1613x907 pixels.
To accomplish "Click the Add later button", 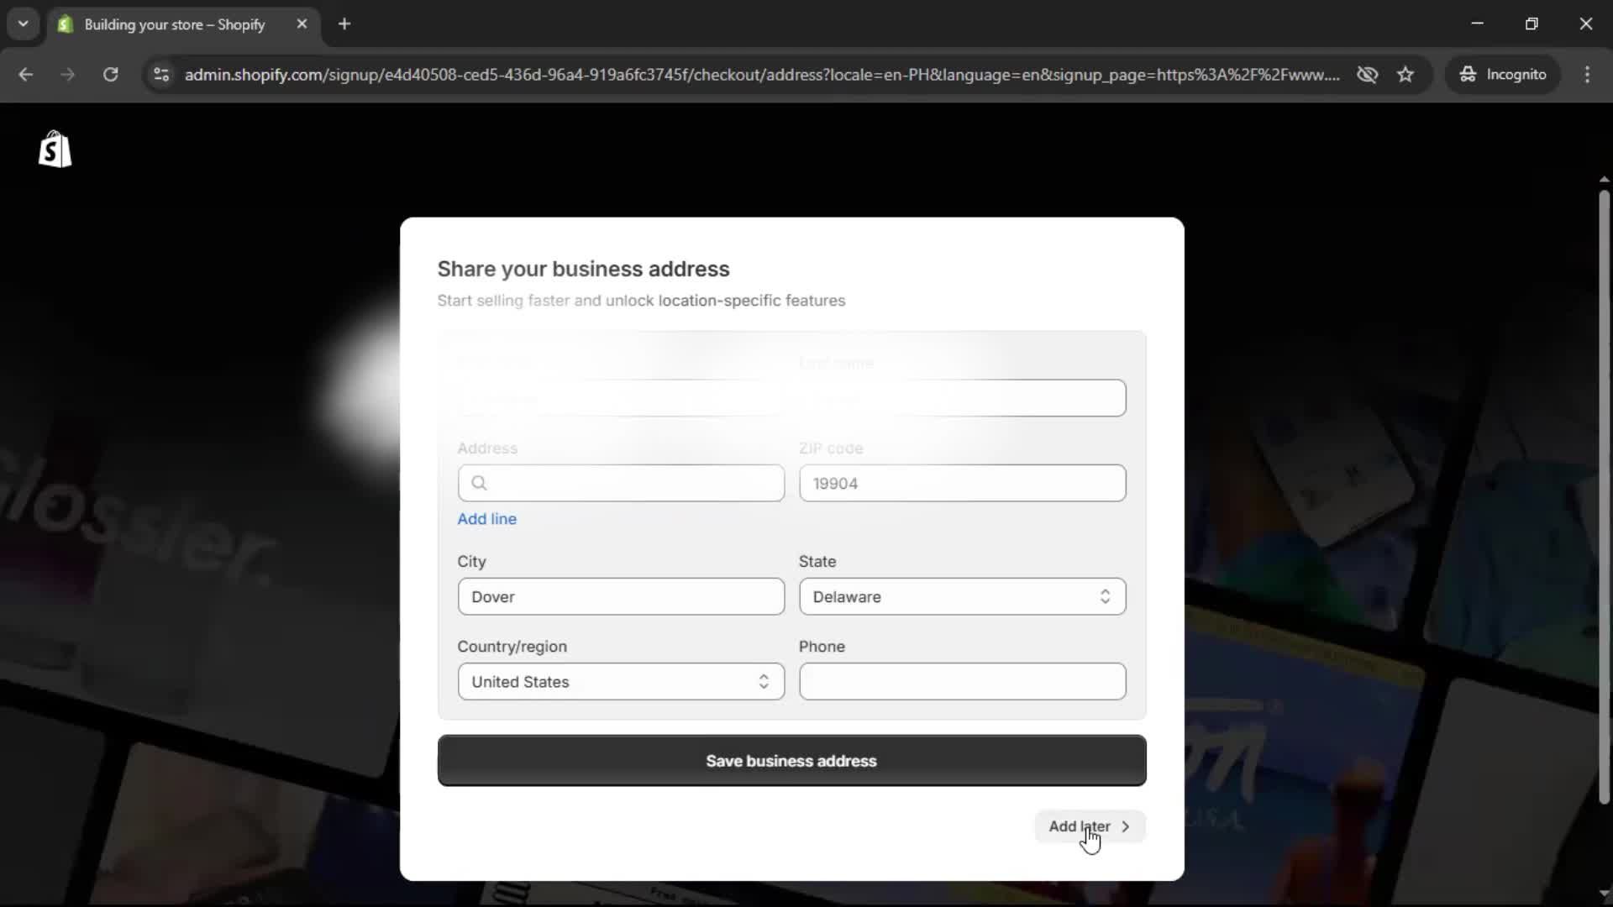I will (x=1089, y=826).
